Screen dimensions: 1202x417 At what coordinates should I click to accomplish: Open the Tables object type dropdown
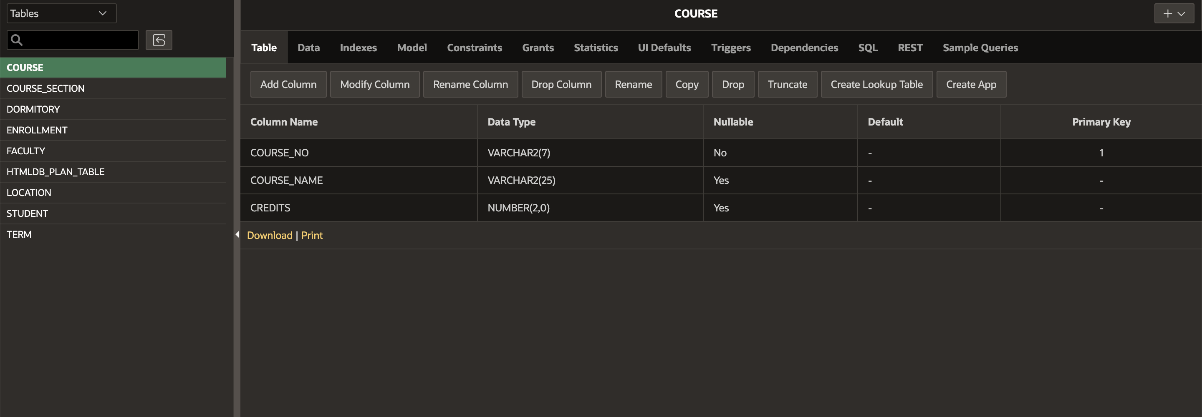(x=62, y=13)
